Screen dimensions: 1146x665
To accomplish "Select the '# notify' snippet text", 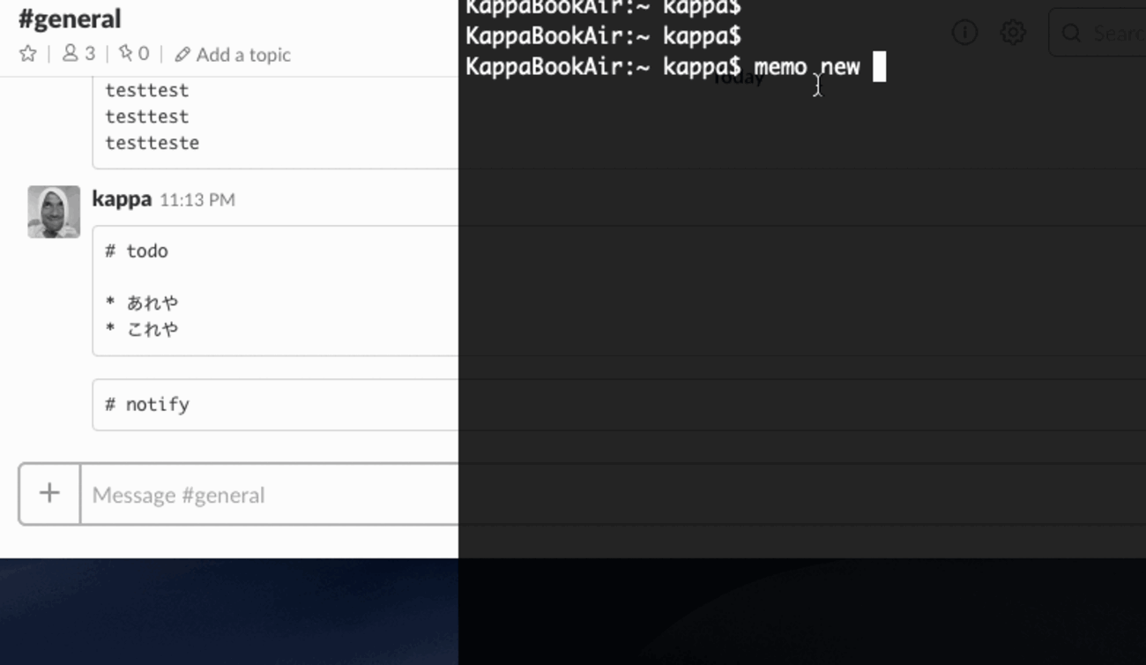I will coord(147,405).
